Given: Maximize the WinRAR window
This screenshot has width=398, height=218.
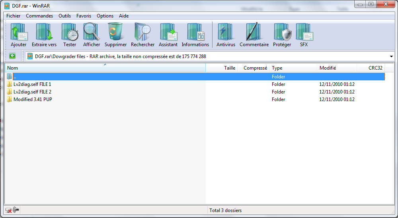Looking at the screenshot, I should pyautogui.click(x=371, y=4).
